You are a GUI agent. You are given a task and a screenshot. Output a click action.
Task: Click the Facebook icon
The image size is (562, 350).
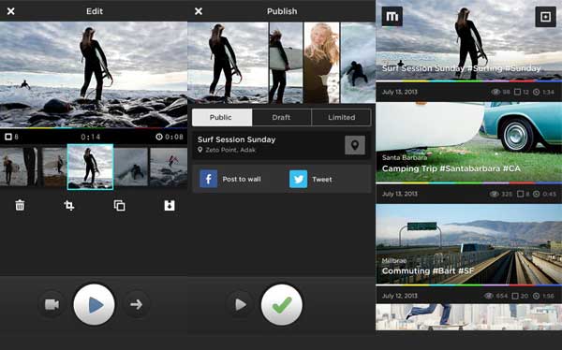pos(208,179)
